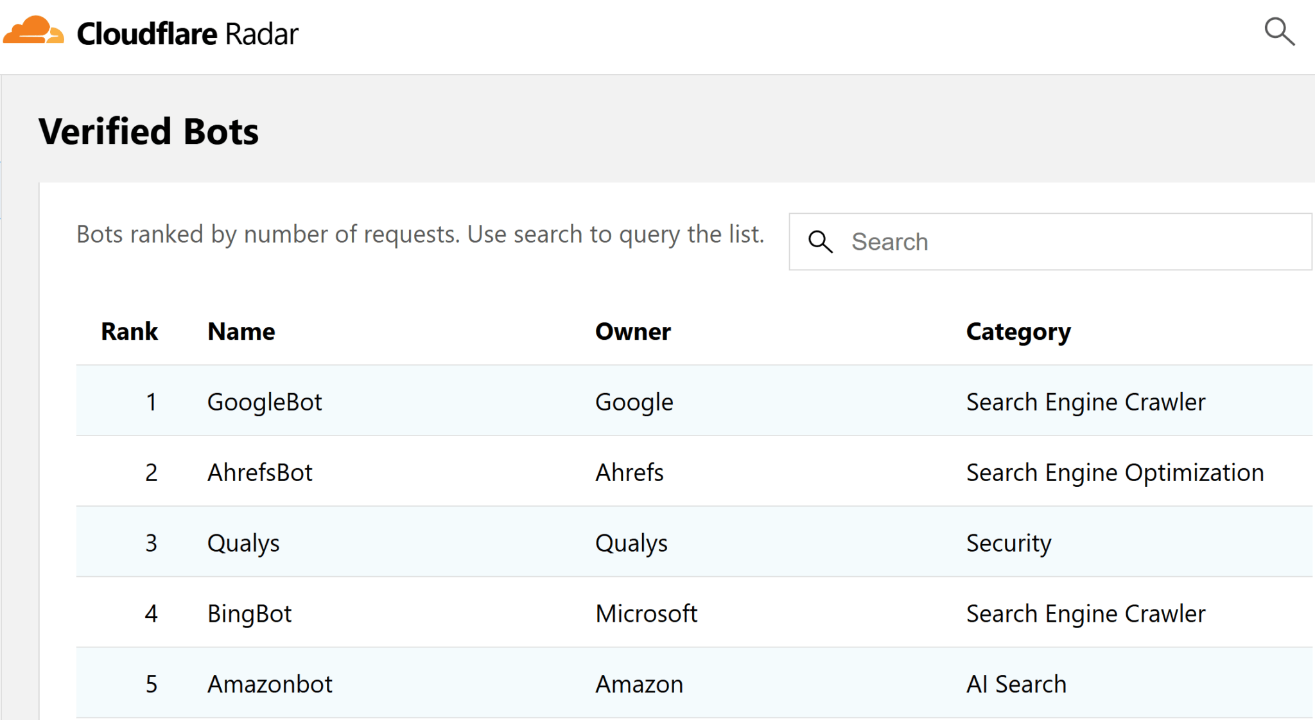Click the Cloudflare cloud logo icon
Screen dimensions: 1315x720
(32, 30)
